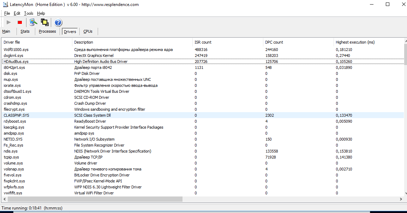Screen dimensions: 407x213
Task: Select the ndis.sys driver row
Action: [x=11, y=151]
